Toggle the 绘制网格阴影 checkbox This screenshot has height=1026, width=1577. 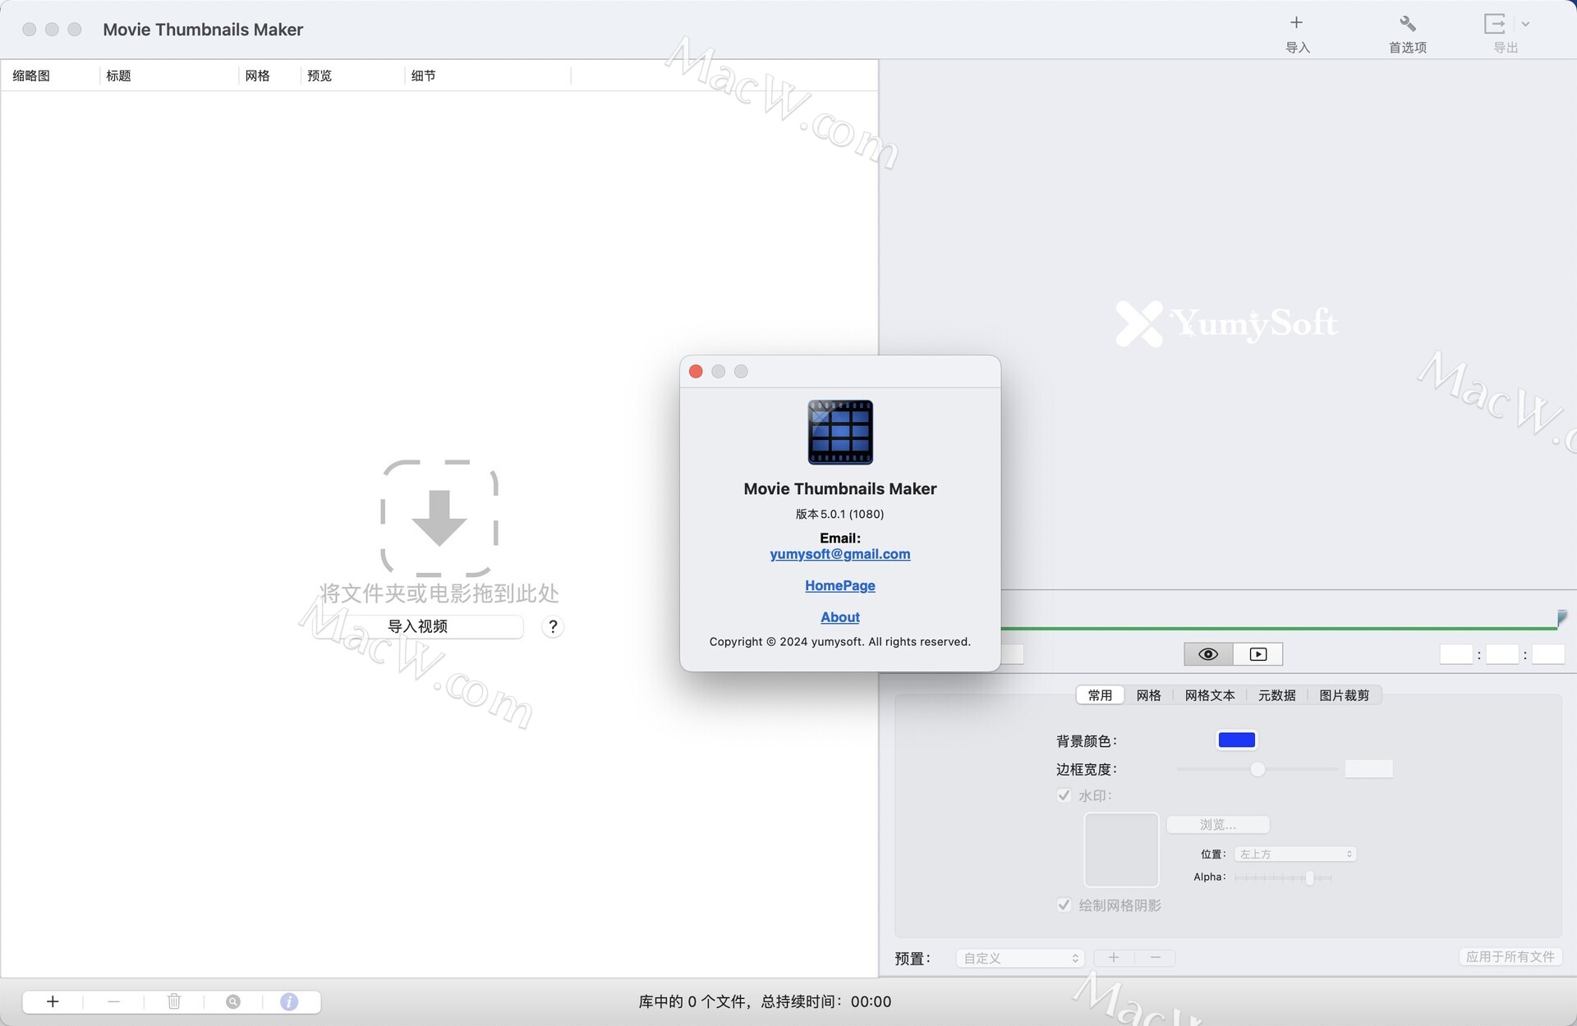pyautogui.click(x=1064, y=905)
